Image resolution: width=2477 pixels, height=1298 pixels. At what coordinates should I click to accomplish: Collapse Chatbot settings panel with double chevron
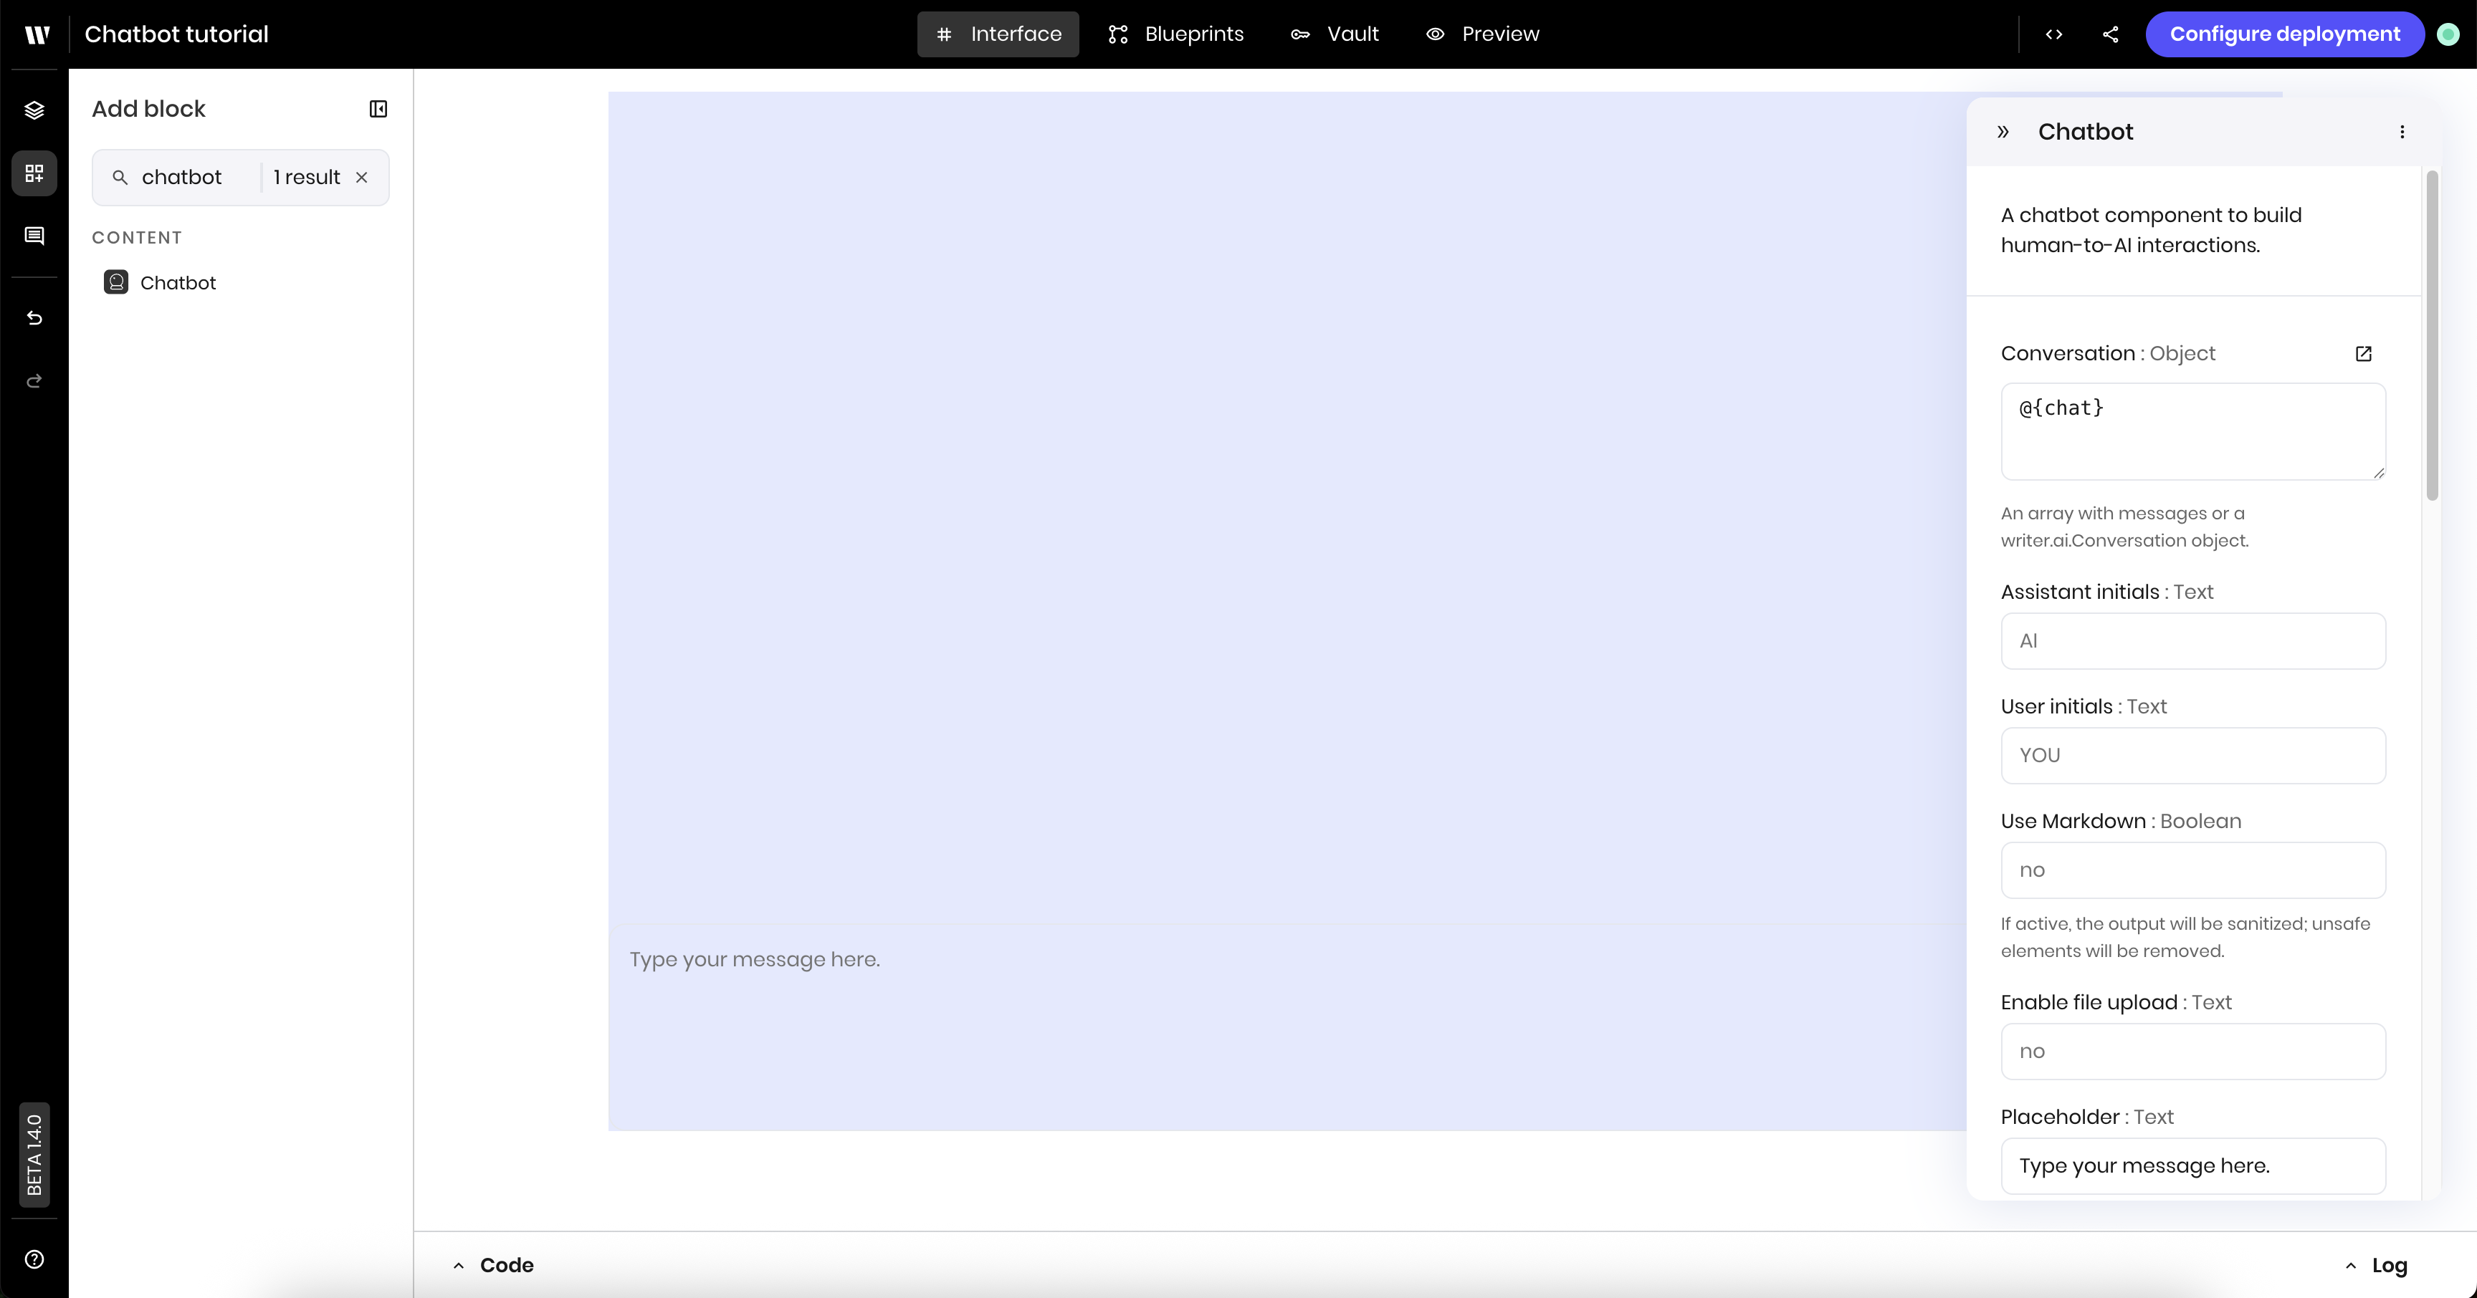(2003, 133)
